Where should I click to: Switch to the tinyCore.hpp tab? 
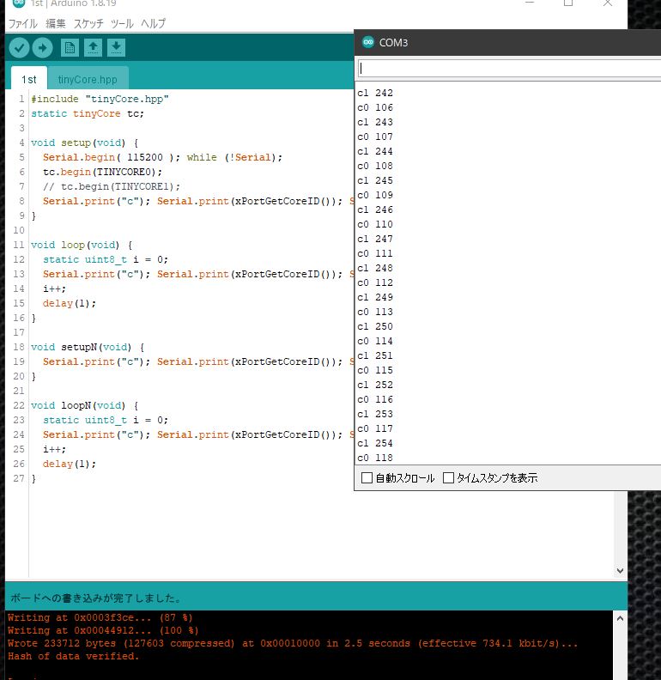88,79
